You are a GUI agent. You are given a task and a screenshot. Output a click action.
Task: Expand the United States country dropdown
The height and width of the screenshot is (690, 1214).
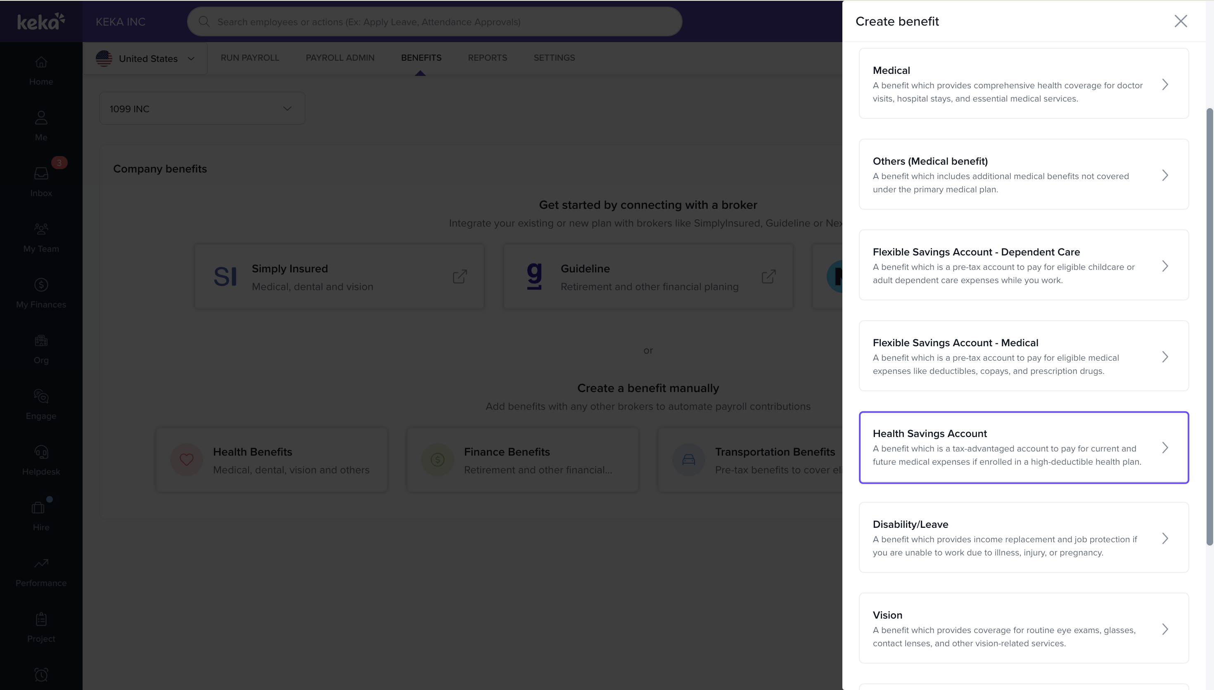coord(146,59)
